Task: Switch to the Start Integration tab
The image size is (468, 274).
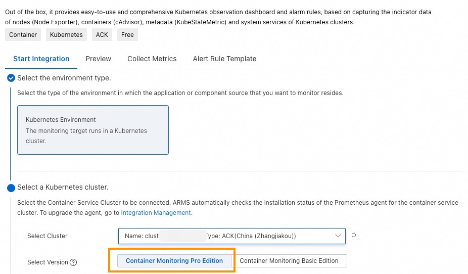Action: (x=41, y=59)
